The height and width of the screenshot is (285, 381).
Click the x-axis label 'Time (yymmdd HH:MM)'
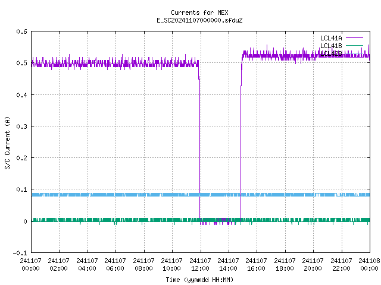[199, 280]
